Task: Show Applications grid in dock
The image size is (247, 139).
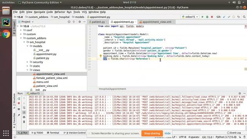Action: [6, 133]
